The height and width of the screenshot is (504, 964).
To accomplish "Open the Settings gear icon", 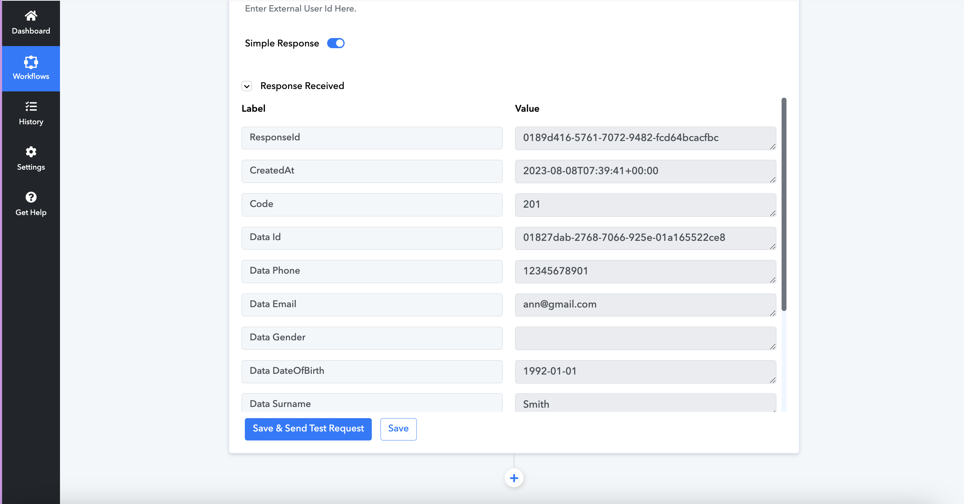I will tap(31, 152).
